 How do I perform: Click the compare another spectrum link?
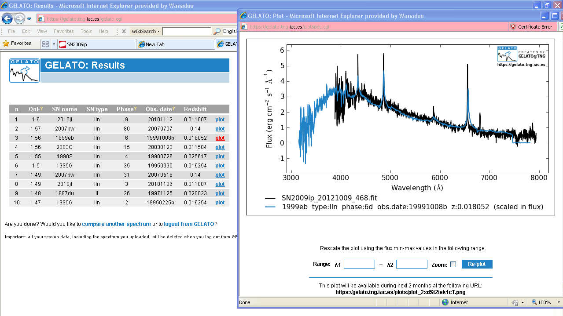point(116,224)
